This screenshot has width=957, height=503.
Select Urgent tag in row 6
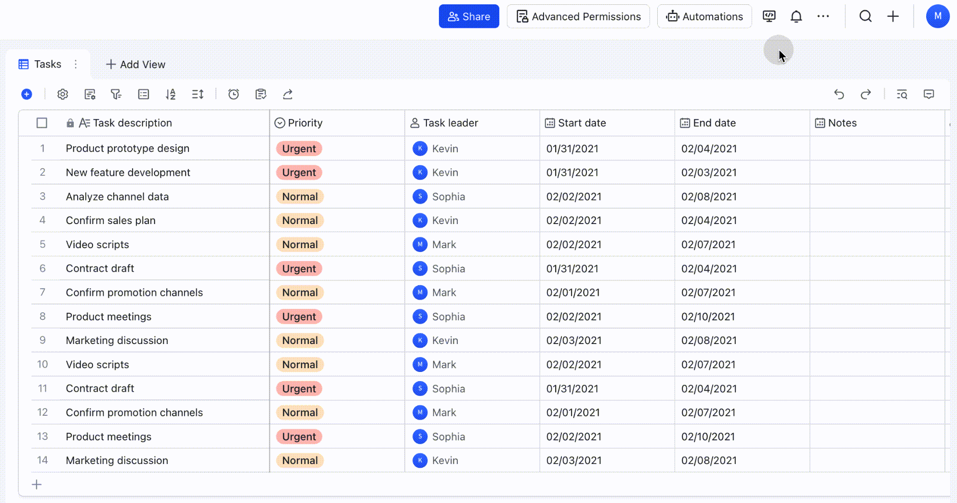point(299,268)
